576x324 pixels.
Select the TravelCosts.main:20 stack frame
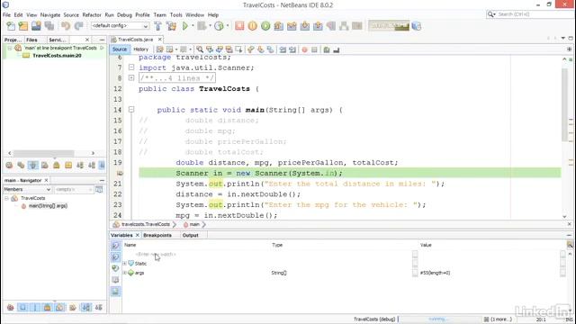[x=57, y=56]
